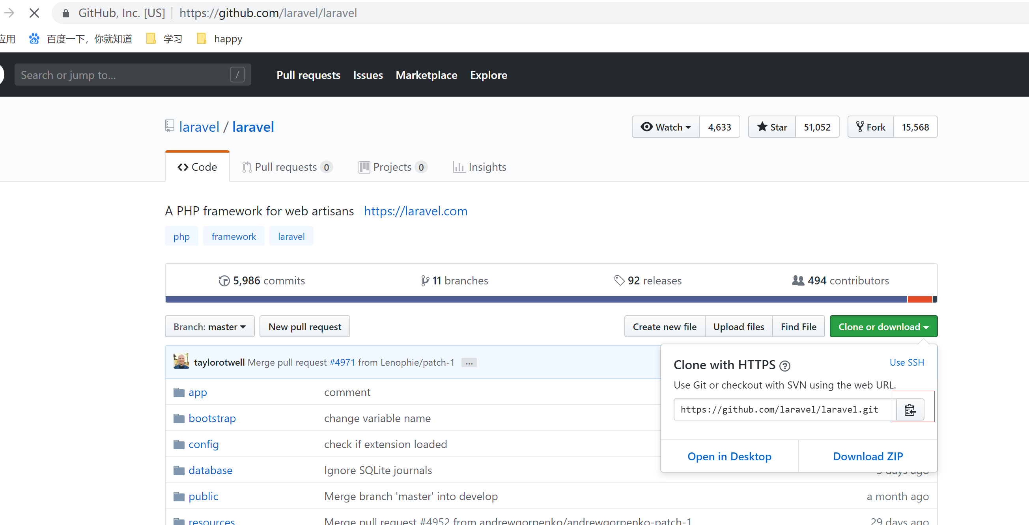Open the database folder
The height and width of the screenshot is (525, 1029).
(x=211, y=470)
